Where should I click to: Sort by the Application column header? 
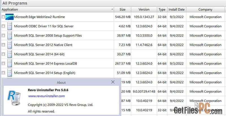point(58,10)
